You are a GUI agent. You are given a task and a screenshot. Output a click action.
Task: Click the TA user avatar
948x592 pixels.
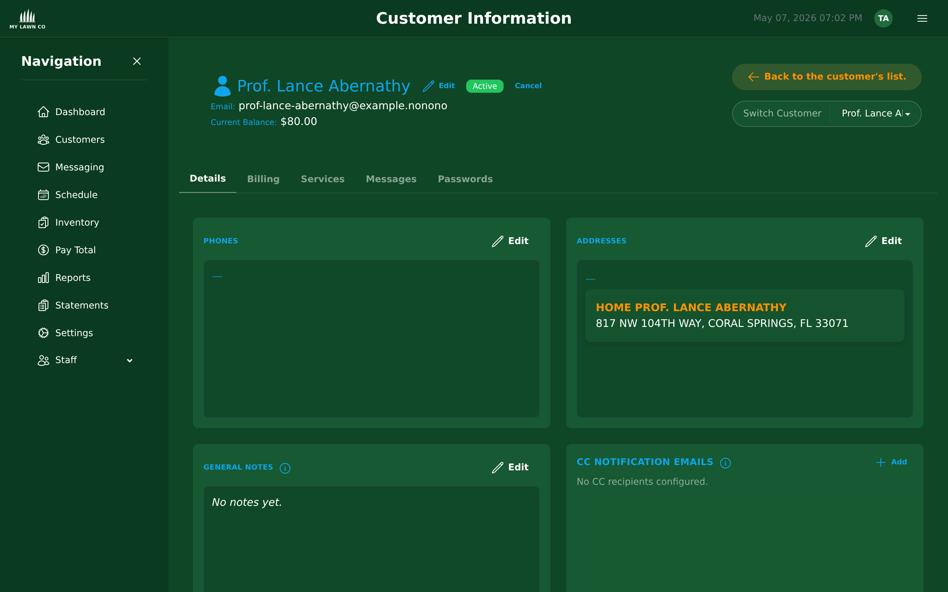pos(883,18)
